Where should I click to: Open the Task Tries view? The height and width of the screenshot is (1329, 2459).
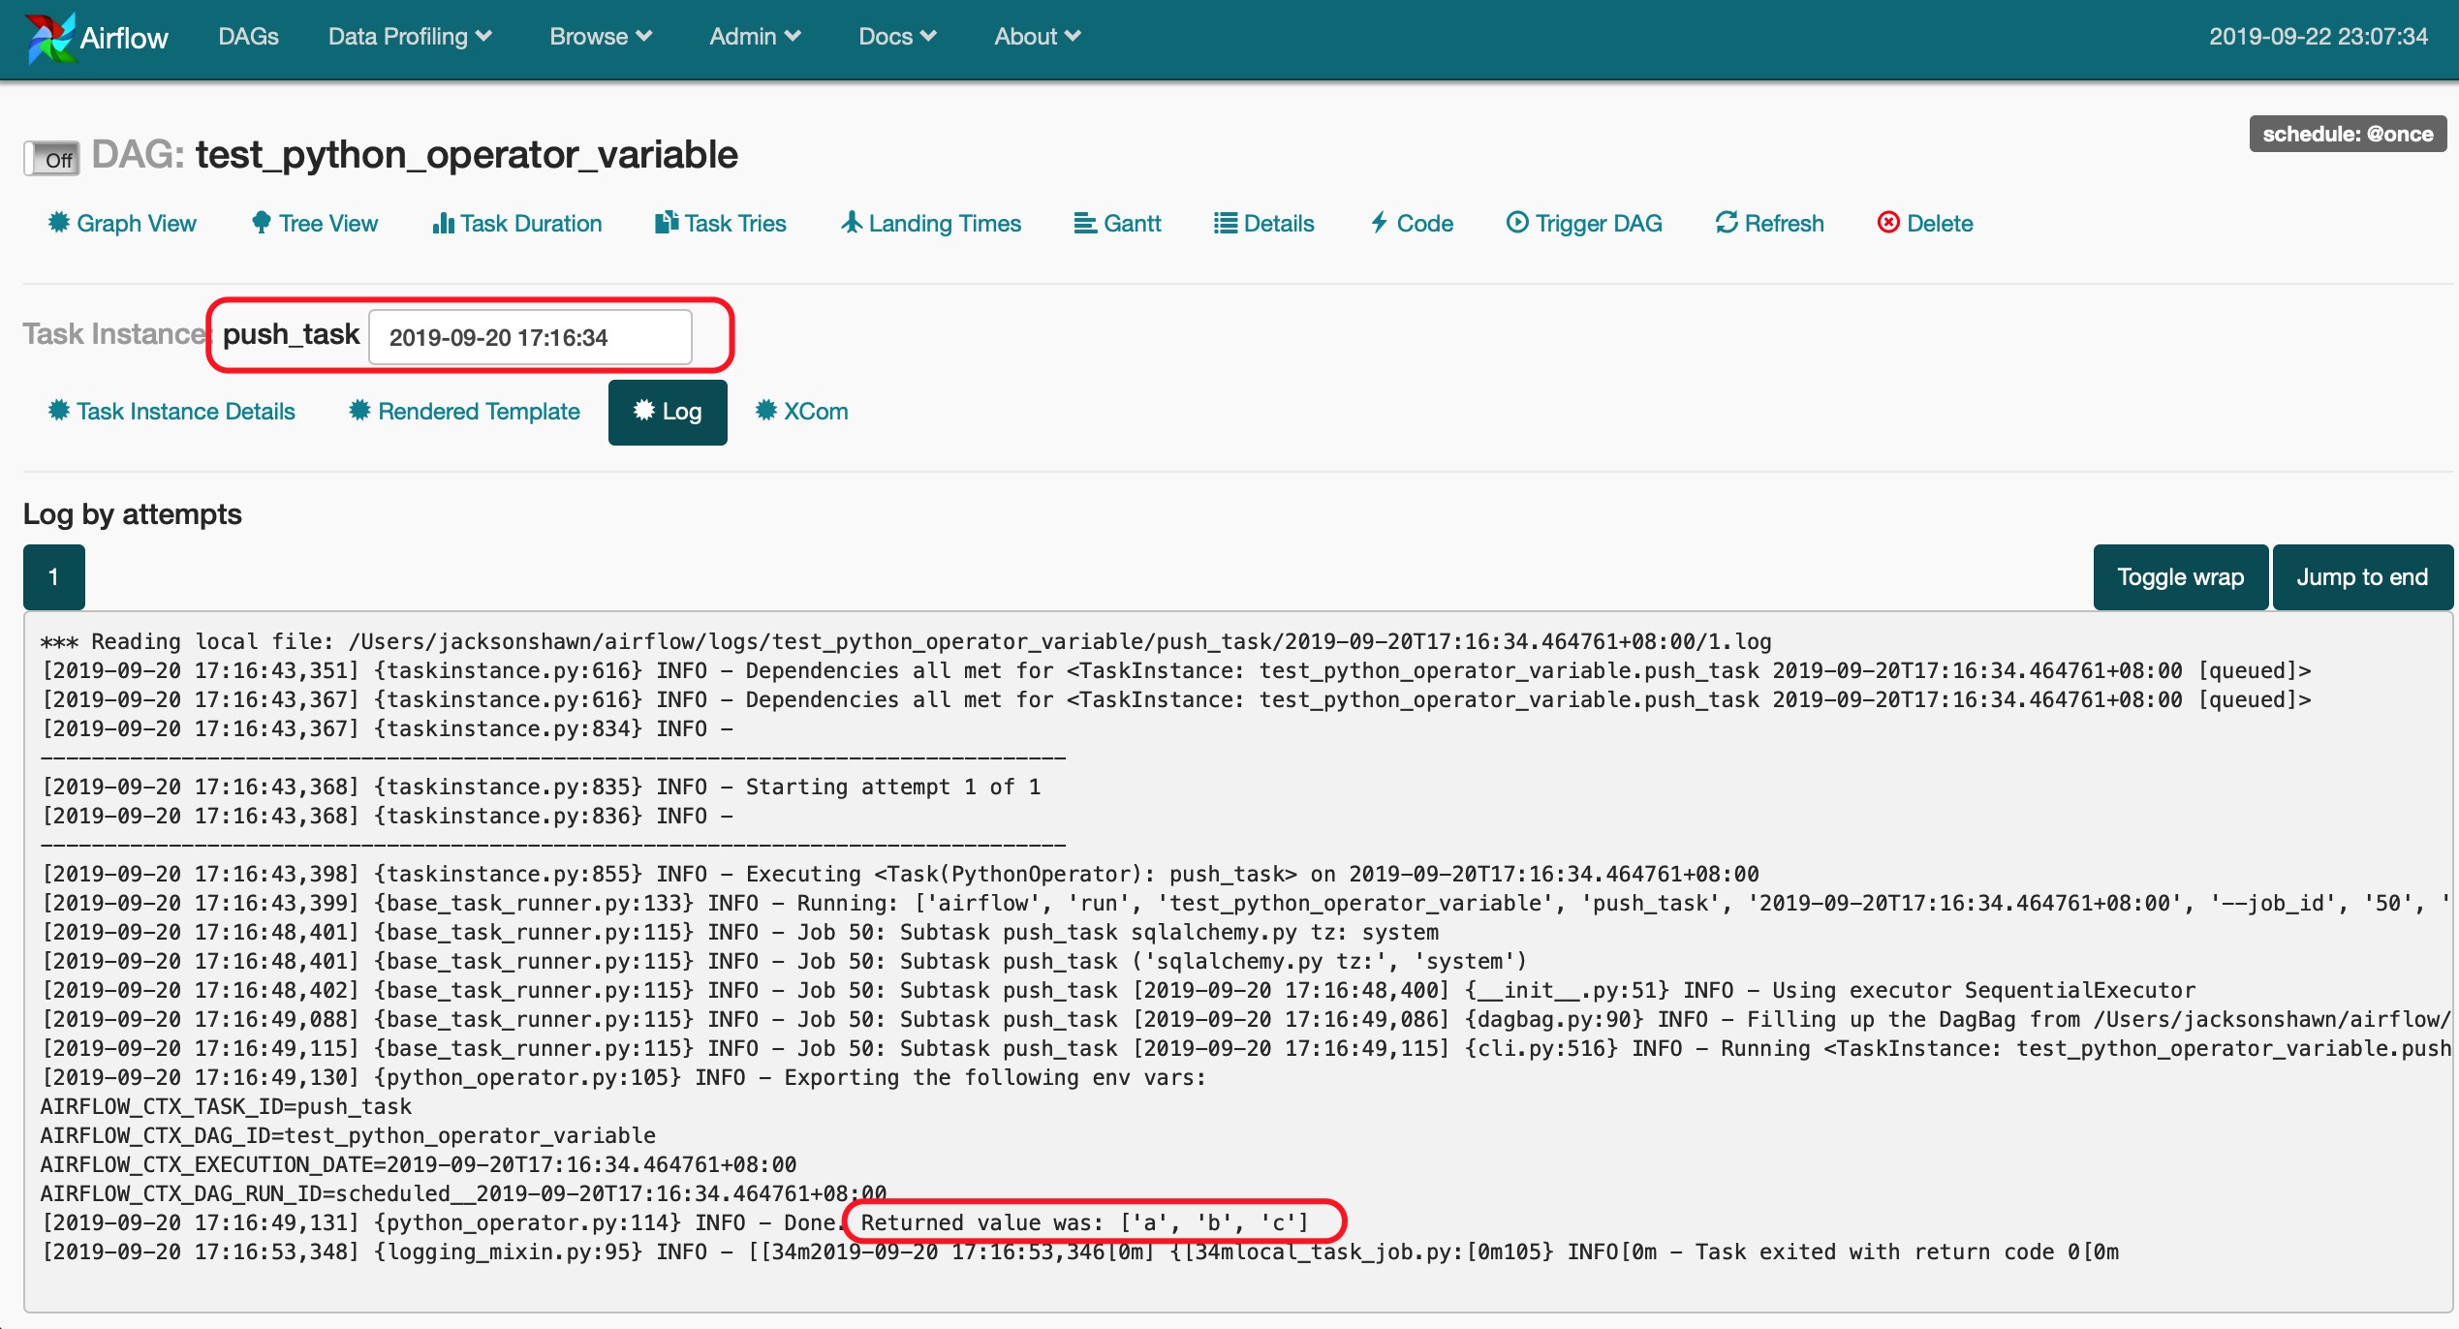[x=720, y=224]
